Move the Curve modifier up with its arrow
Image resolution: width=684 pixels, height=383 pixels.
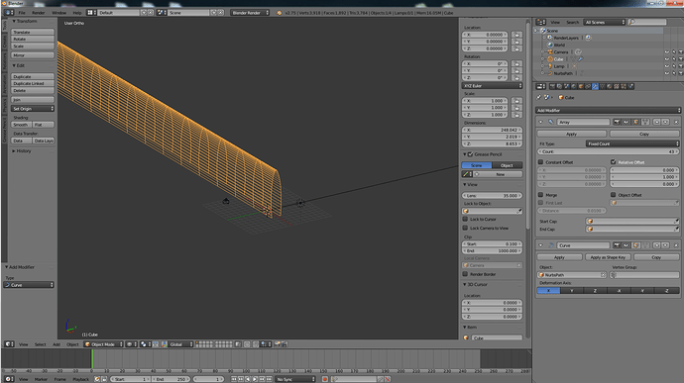(x=657, y=245)
